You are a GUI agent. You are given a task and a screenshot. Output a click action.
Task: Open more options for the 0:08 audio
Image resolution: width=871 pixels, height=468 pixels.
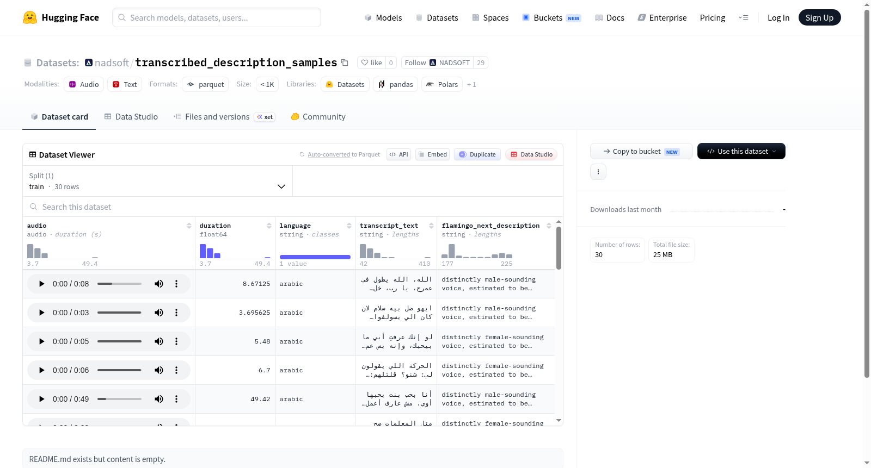point(176,284)
